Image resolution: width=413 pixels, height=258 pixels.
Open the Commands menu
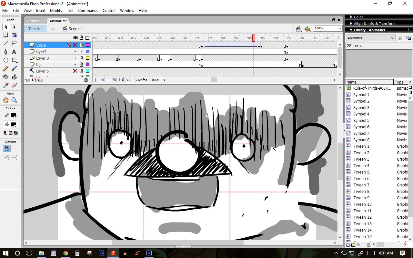(88, 10)
